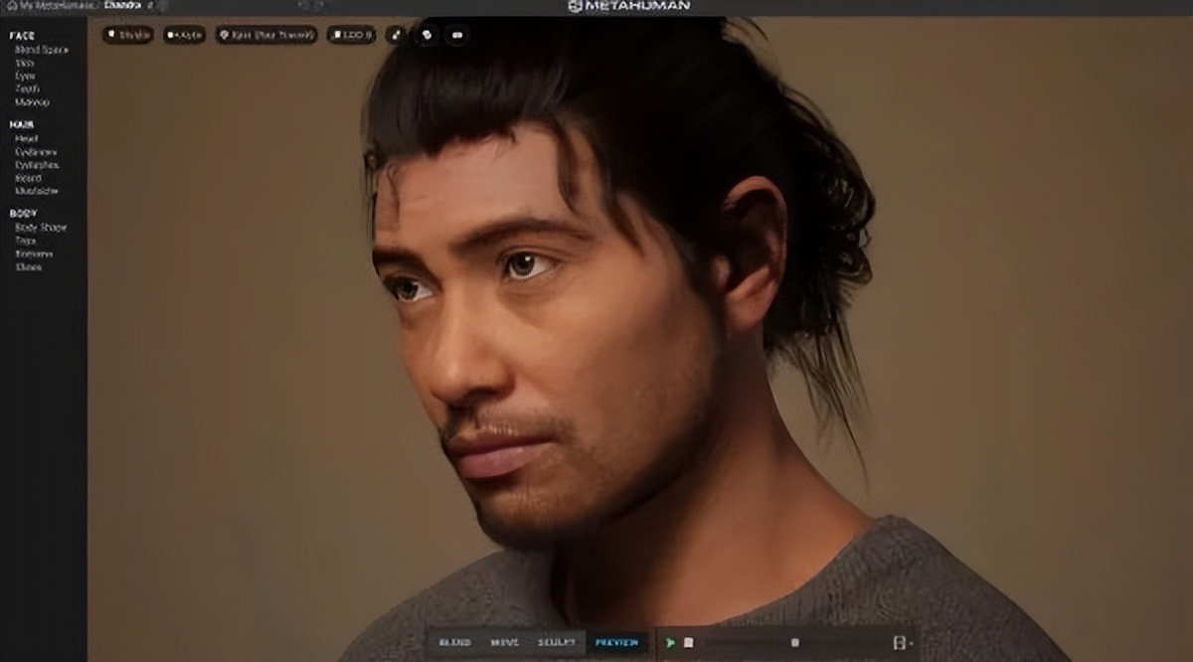Screen dimensions: 1193x662
Task: Select Beard under Hair section
Action: [27, 178]
